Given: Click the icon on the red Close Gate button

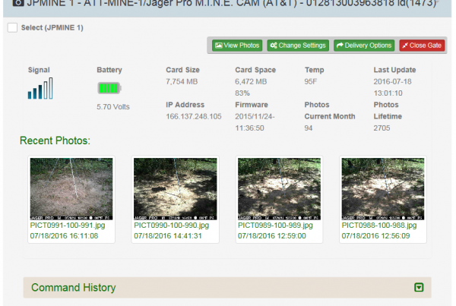Looking at the screenshot, I should coord(405,46).
